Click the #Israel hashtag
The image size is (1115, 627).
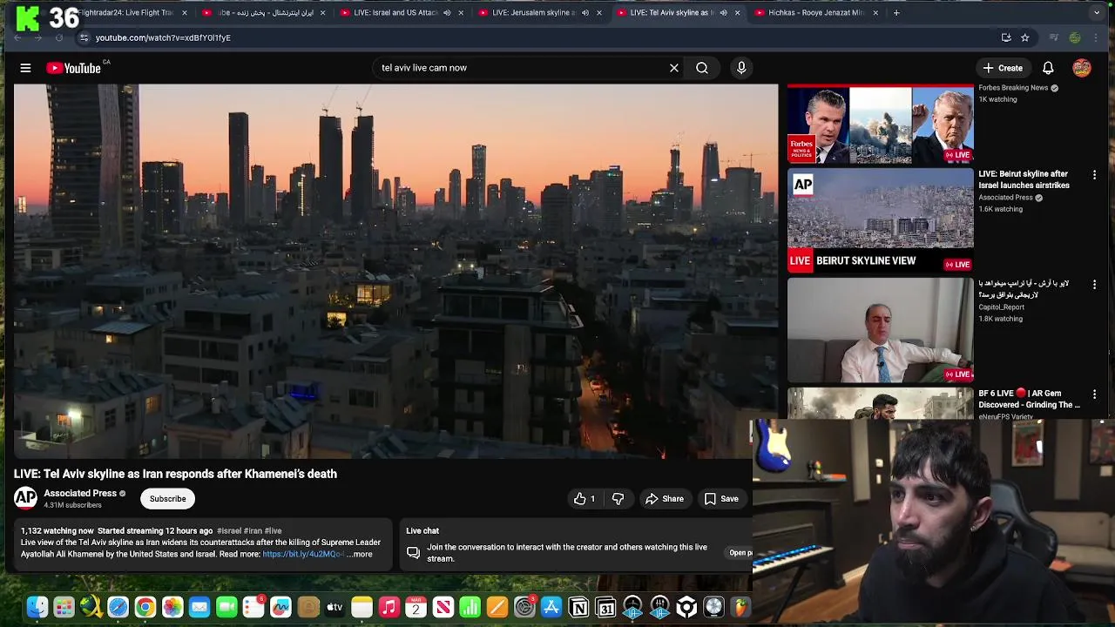tap(228, 531)
